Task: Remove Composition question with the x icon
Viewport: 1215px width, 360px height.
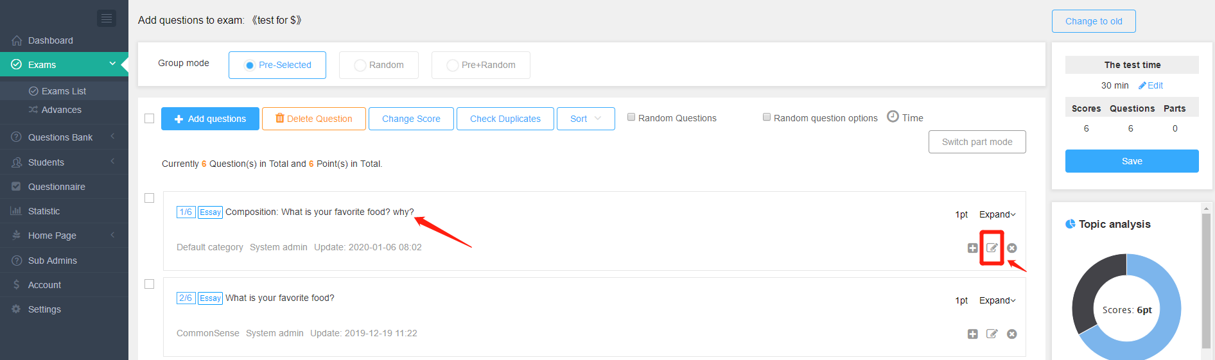Action: click(1012, 248)
